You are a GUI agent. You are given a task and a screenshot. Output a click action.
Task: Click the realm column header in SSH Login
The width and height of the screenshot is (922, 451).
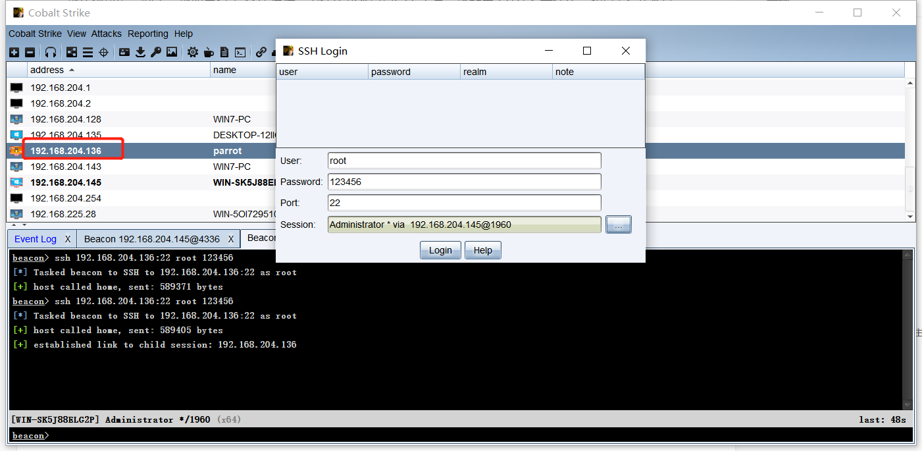tap(506, 72)
